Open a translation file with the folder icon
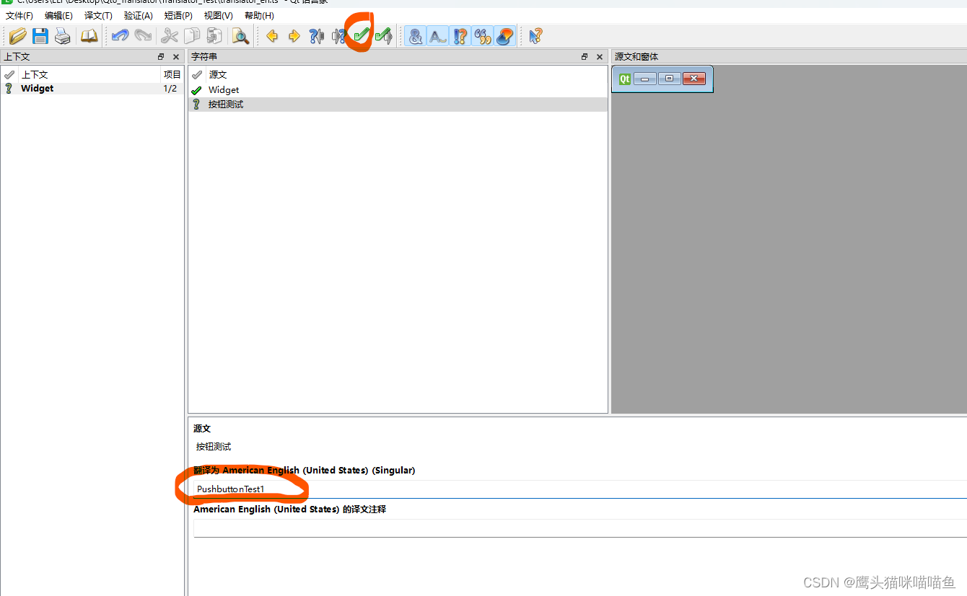The image size is (967, 596). pos(17,36)
